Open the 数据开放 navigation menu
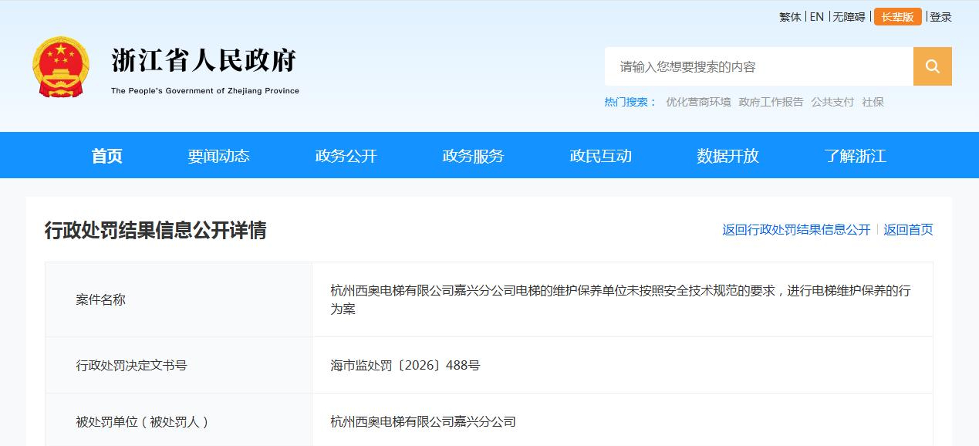The height and width of the screenshot is (446, 979). tap(727, 156)
